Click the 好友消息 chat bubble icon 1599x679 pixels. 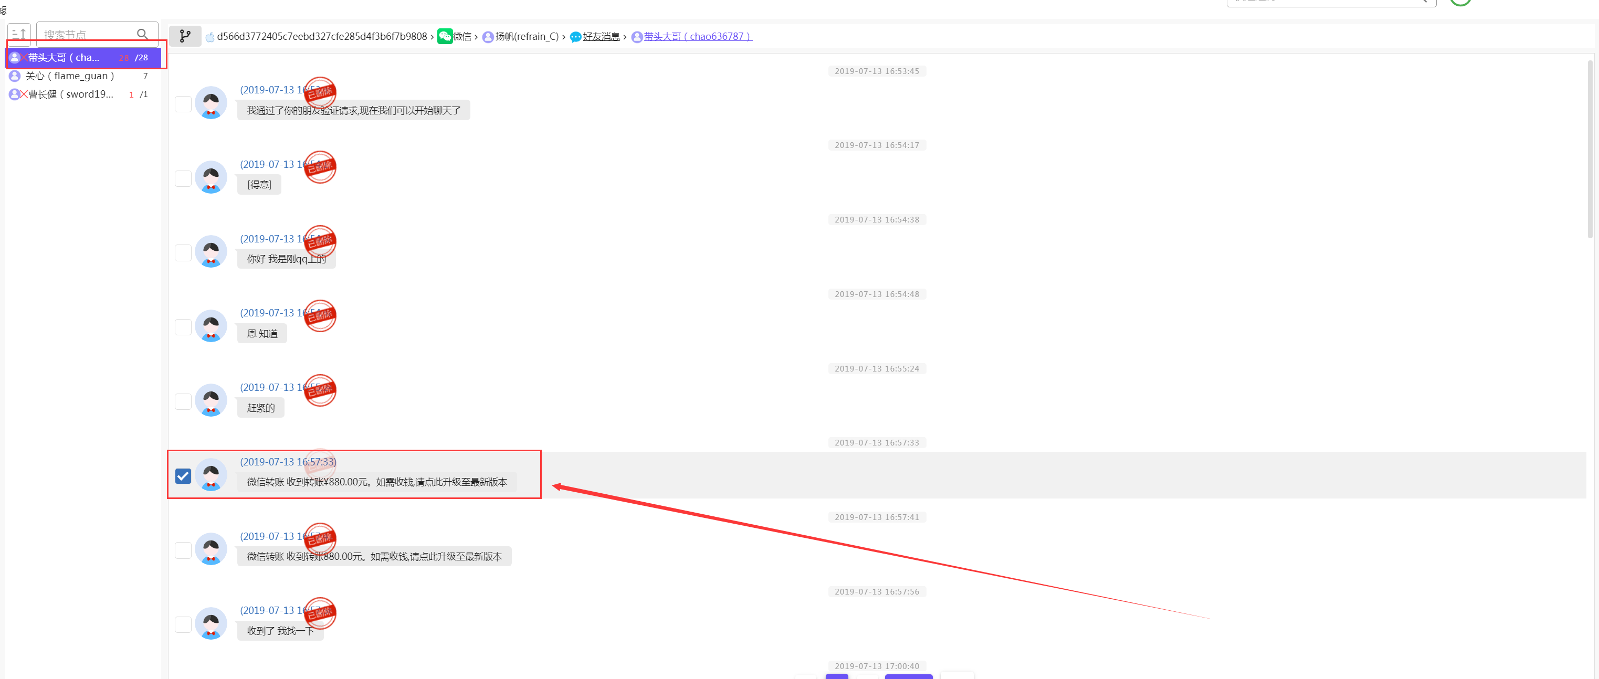click(575, 37)
